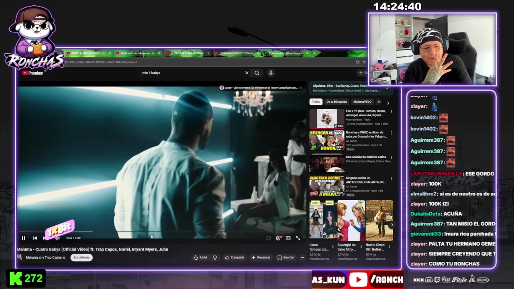The image size is (514, 289).
Task: Open the Maluma channel avatar
Action: tap(20, 257)
